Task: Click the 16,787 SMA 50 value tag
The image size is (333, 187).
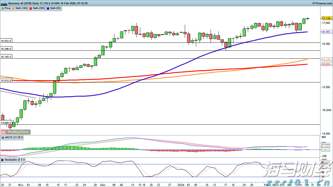Action: click(326, 32)
